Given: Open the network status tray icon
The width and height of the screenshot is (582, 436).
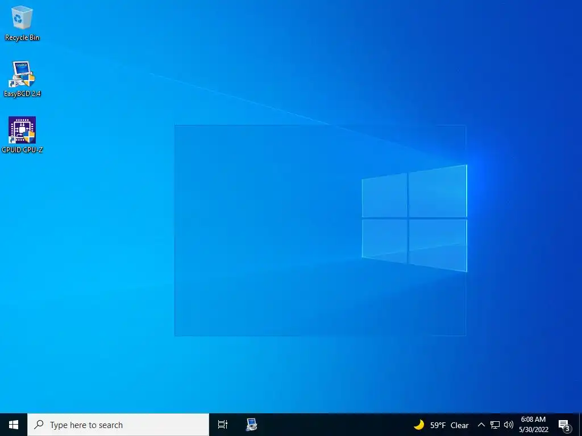Looking at the screenshot, I should [495, 425].
